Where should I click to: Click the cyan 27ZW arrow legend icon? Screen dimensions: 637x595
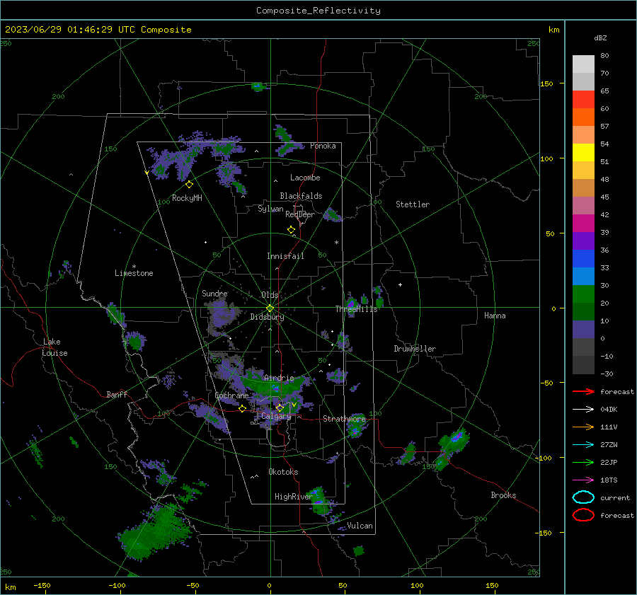coord(583,445)
